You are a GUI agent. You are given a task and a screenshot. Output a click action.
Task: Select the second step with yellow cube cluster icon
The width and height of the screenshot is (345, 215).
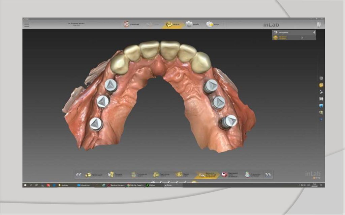[x=116, y=175]
